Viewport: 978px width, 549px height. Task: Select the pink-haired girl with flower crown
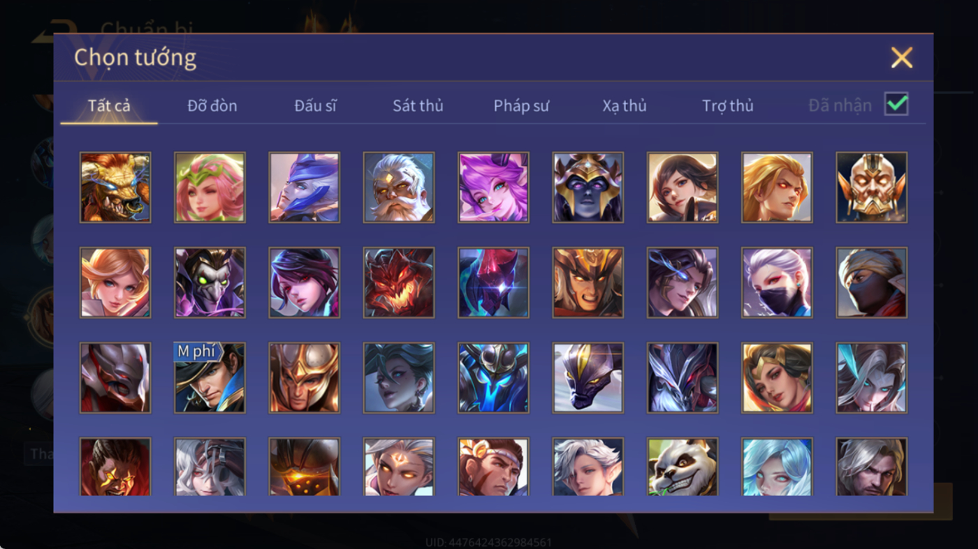[210, 188]
